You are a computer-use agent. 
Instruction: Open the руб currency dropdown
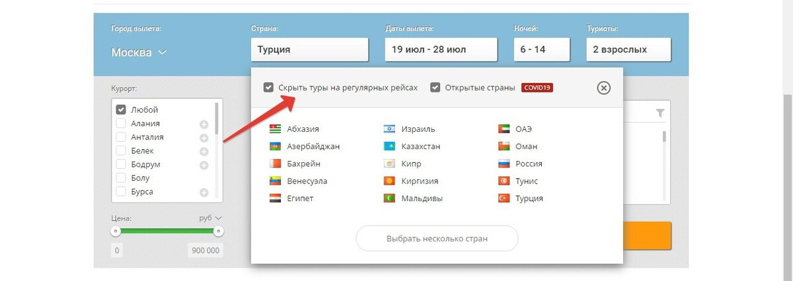211,218
